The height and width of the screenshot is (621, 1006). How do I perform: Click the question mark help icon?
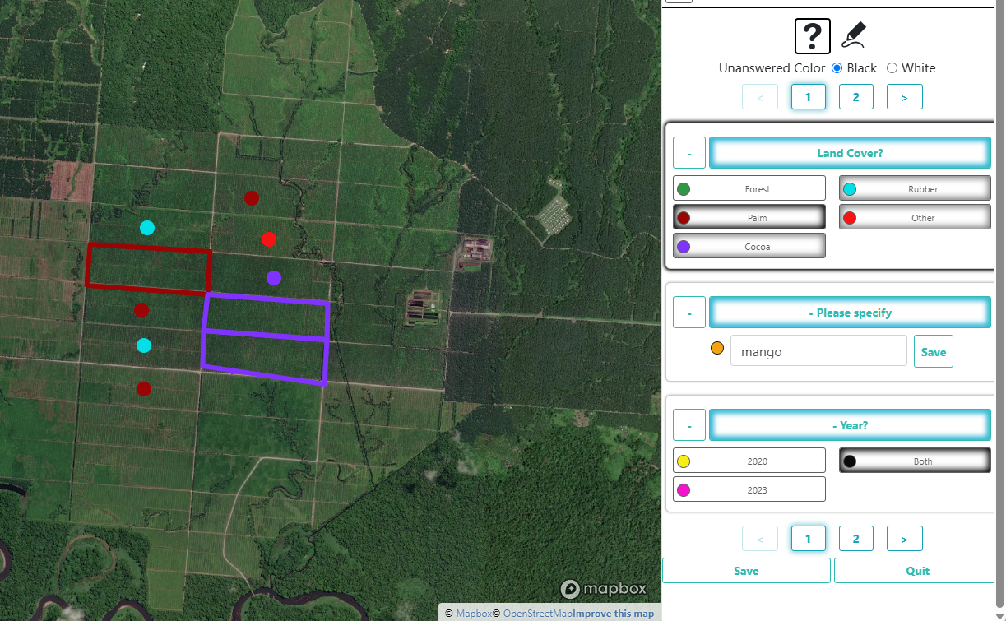[812, 36]
